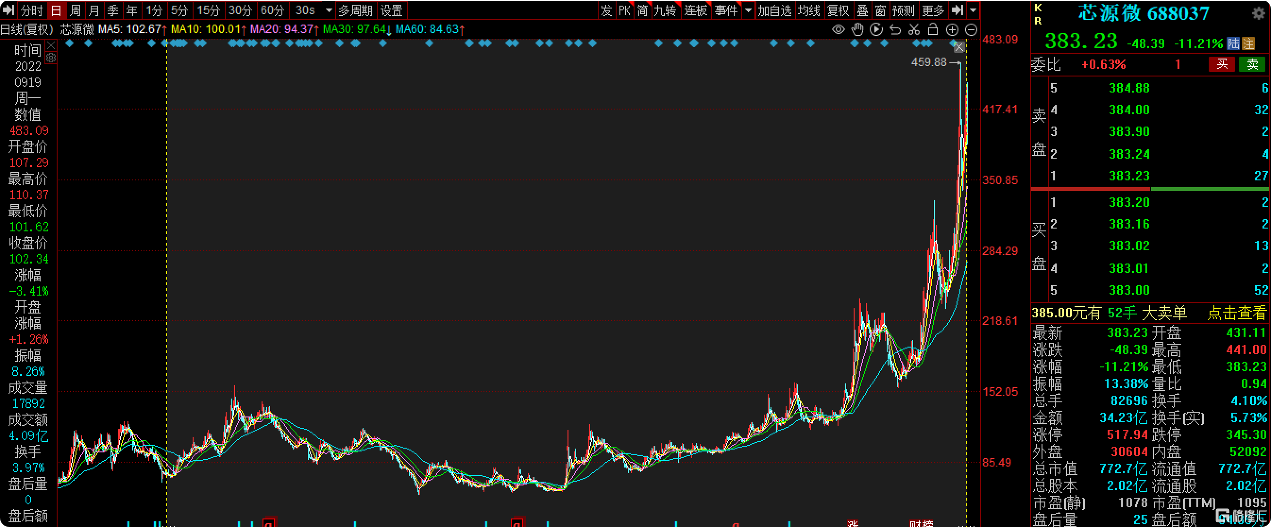
Task: Zoom out with the minus circle icon
Action: coord(971,30)
